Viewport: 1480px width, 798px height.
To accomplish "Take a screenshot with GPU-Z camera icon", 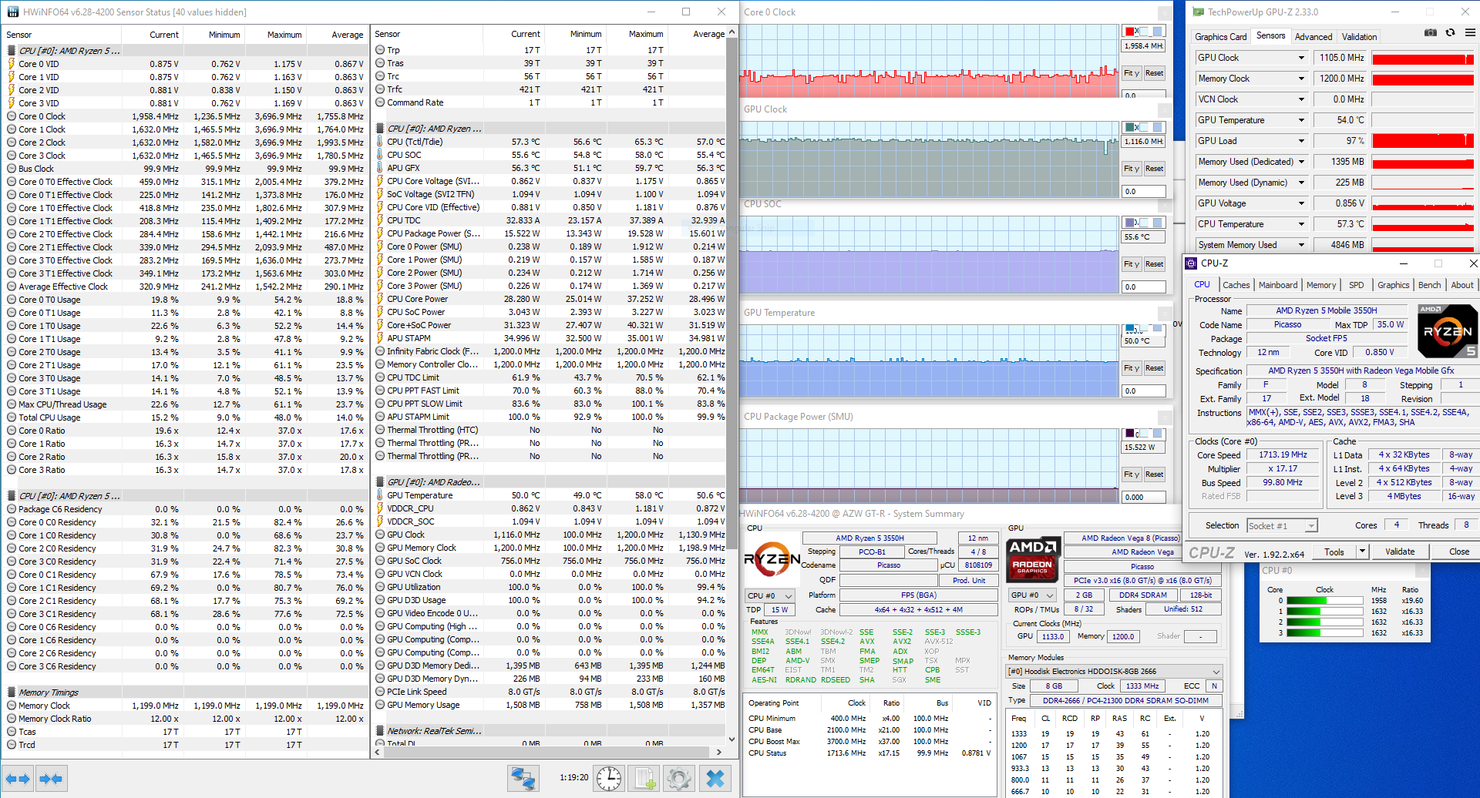I will (1431, 33).
